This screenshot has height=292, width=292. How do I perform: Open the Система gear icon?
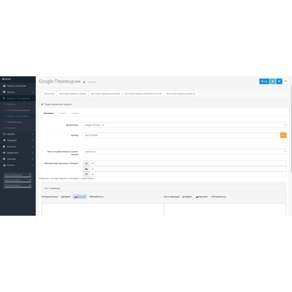tap(5, 158)
